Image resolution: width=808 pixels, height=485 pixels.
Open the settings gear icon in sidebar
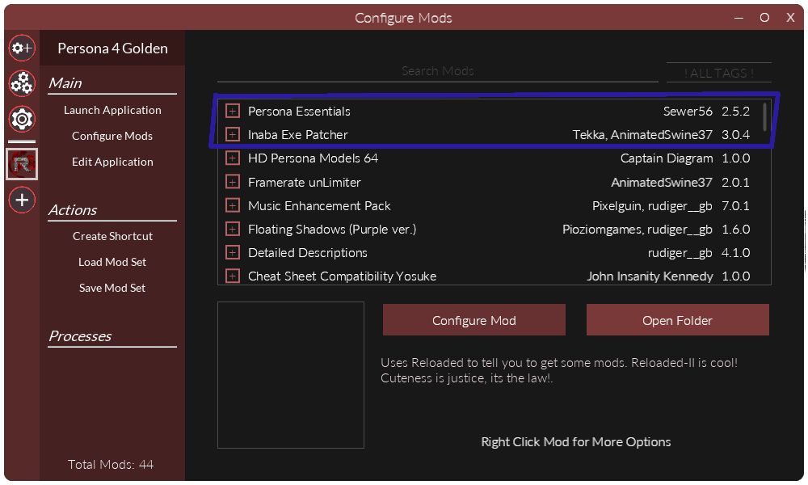pos(22,120)
